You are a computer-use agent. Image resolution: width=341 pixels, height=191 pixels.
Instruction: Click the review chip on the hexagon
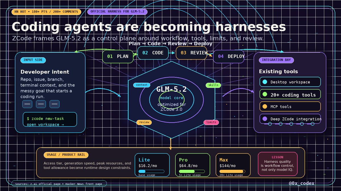[x=144, y=122]
